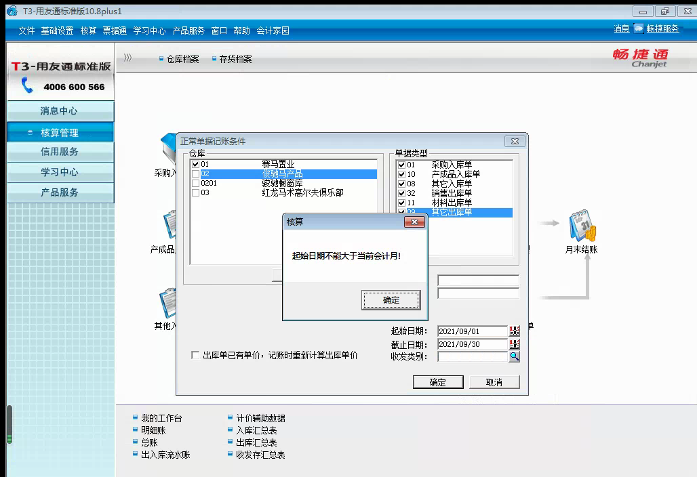Open the 月末结账 calendar icon
Image resolution: width=697 pixels, height=477 pixels.
coord(583,226)
